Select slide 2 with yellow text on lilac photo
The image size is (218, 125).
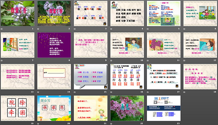point(54,13)
